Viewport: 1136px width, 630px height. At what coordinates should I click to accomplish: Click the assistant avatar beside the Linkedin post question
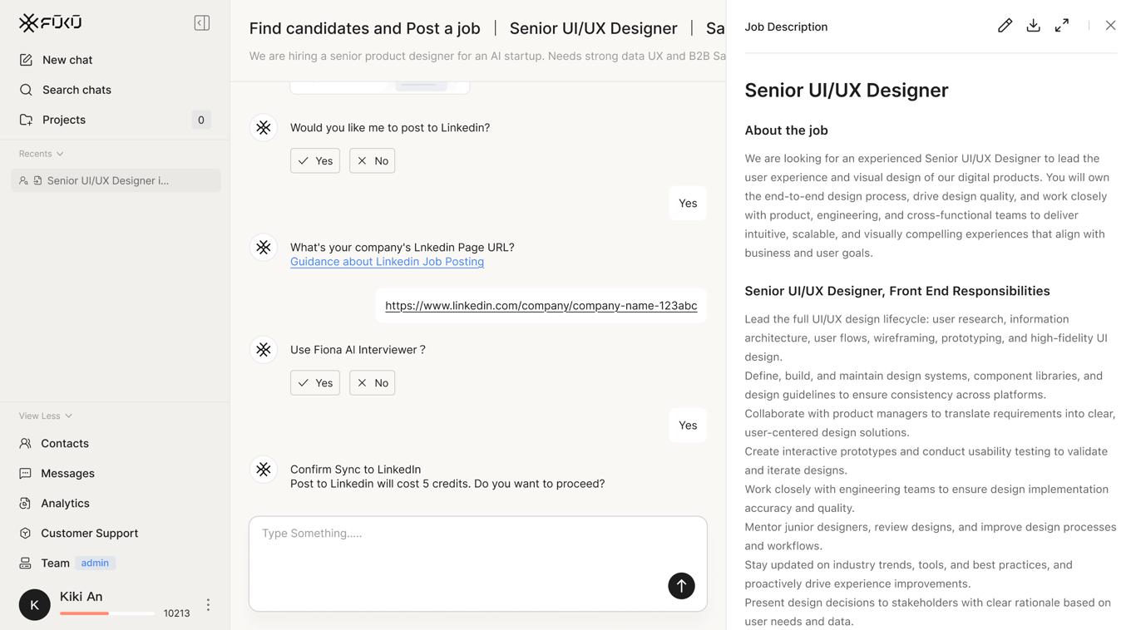tap(264, 128)
